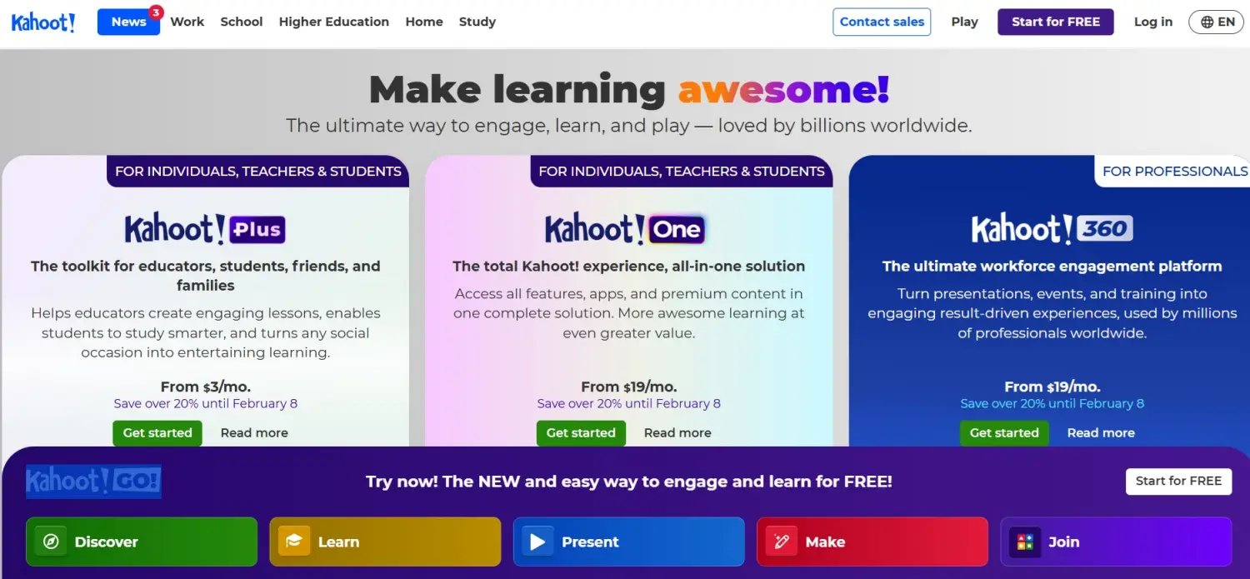Click the globe icon beside EN
Viewport: 1250px width, 579px height.
pyautogui.click(x=1207, y=22)
